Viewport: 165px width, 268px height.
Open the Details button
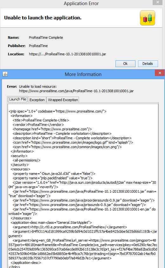[x=148, y=64]
